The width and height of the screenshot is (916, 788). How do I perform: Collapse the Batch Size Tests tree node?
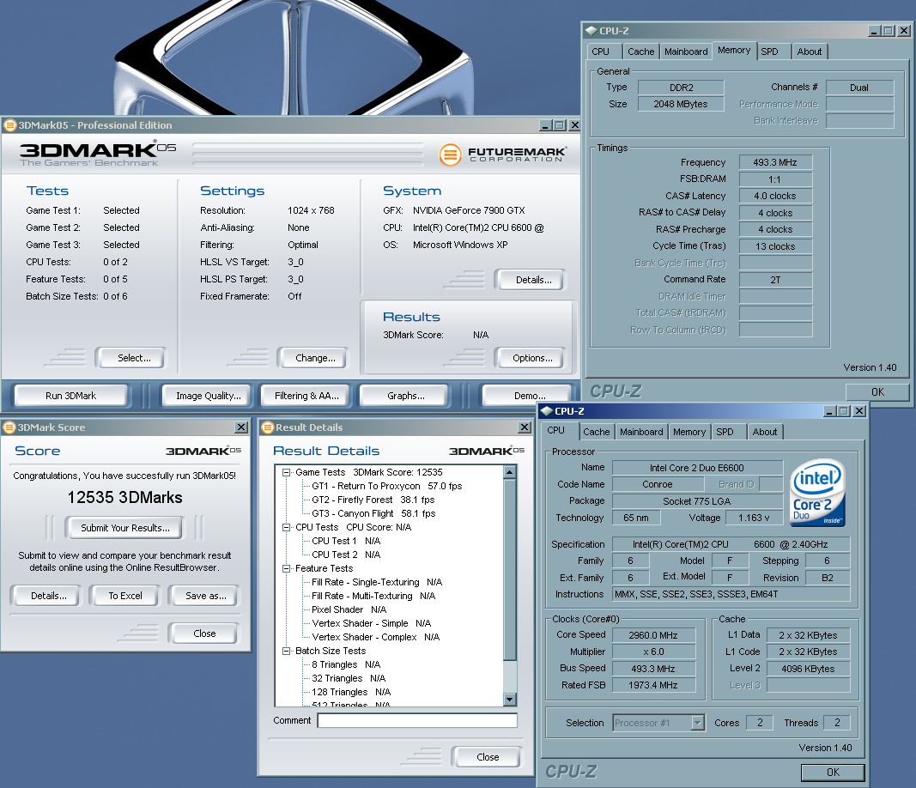286,651
